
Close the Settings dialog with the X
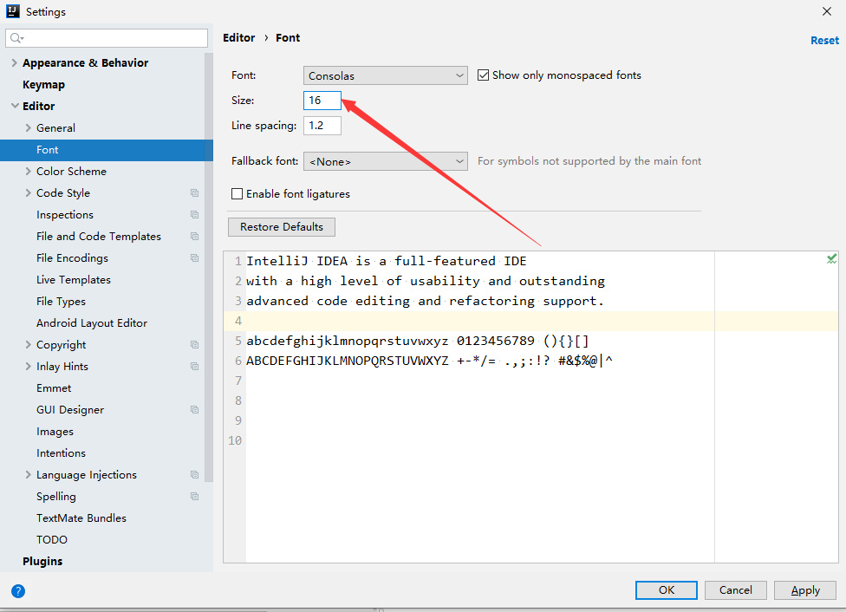pos(827,11)
